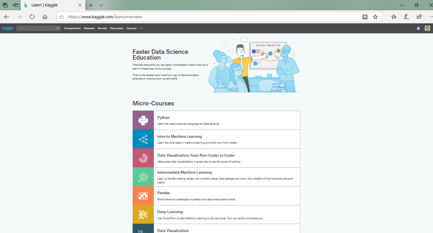This screenshot has height=233, width=433.
Task: Switch to reading view
Action: pyautogui.click(x=365, y=17)
